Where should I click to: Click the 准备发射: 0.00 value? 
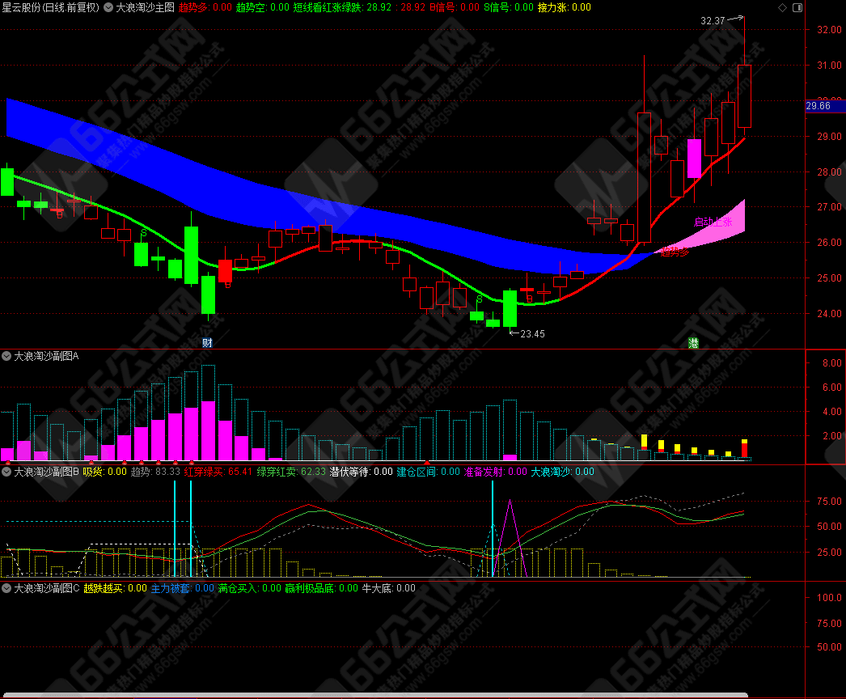tap(495, 472)
